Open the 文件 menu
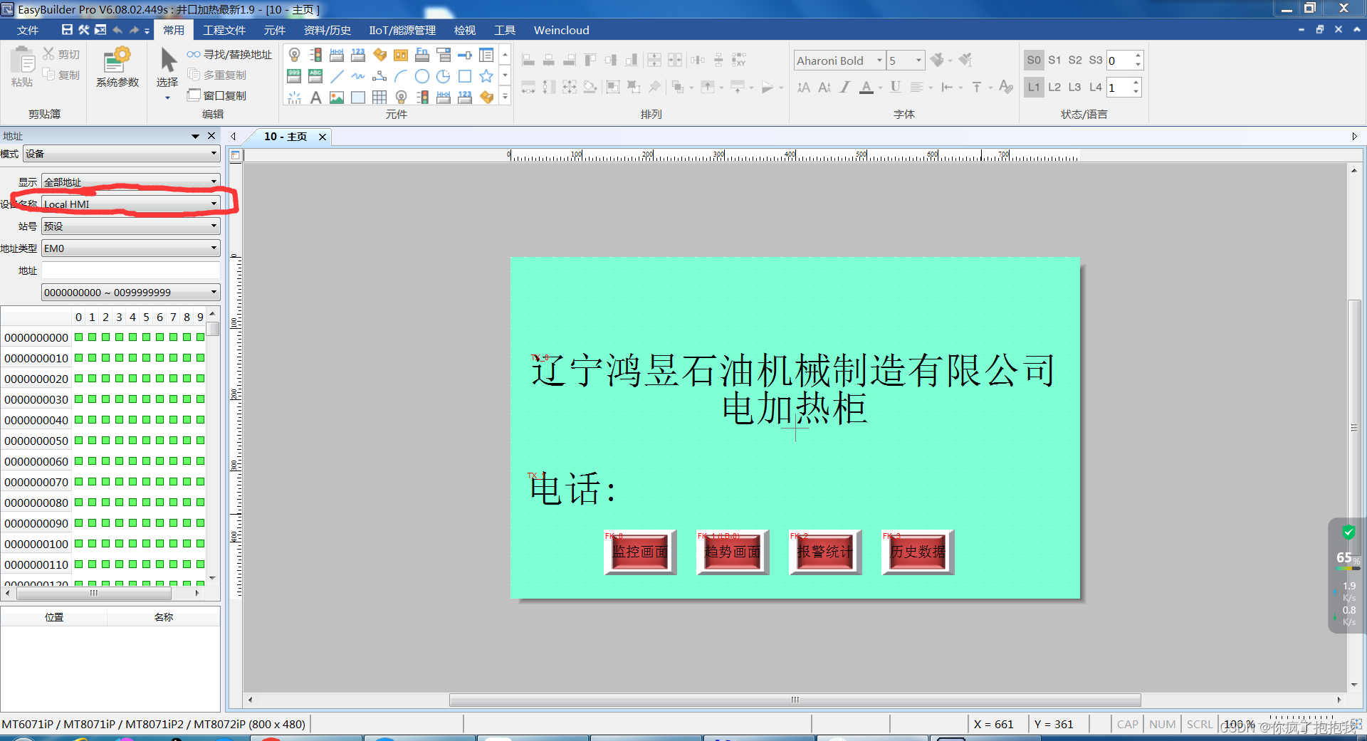1367x741 pixels. point(28,30)
